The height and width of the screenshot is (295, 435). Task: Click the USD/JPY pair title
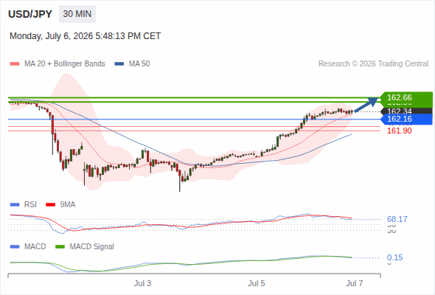point(30,14)
